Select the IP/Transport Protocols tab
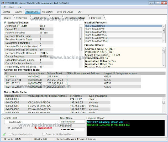Image resolution: width=168 pixels, height=142 pixels. coord(75,18)
